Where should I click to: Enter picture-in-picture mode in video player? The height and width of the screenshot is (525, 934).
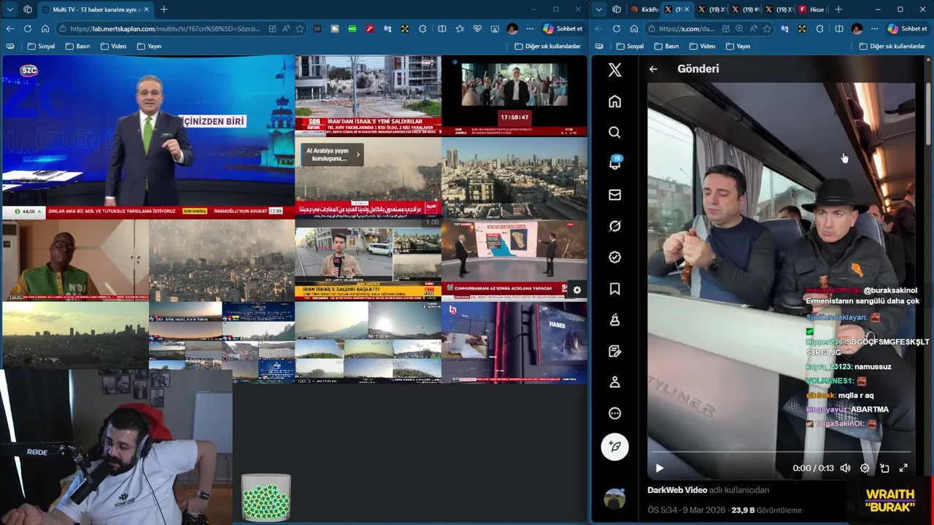(x=884, y=468)
